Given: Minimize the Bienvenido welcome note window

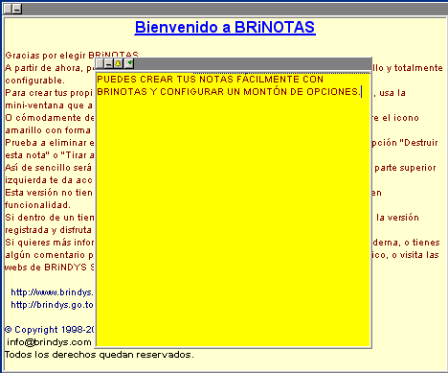Looking at the screenshot, I should click(17, 9).
